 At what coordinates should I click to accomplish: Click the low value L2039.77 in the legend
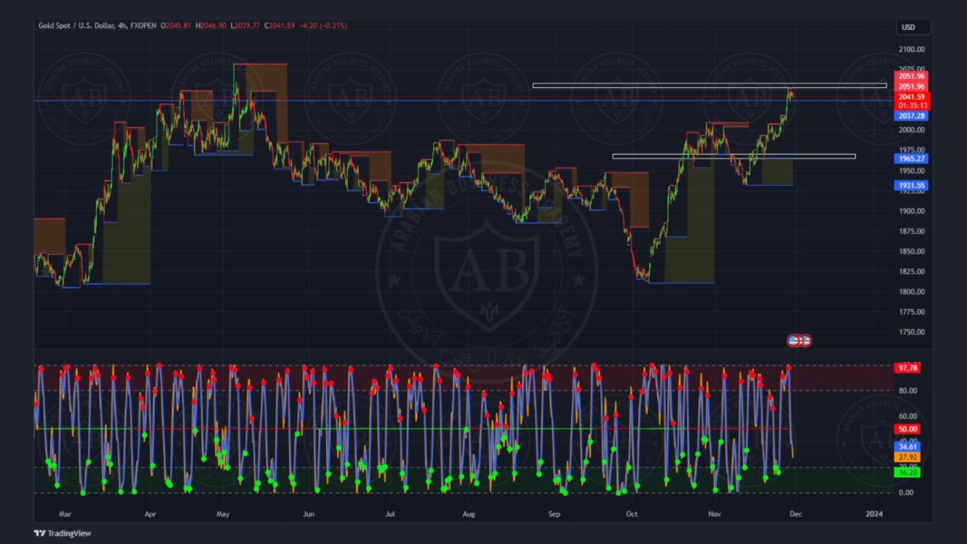pos(246,26)
